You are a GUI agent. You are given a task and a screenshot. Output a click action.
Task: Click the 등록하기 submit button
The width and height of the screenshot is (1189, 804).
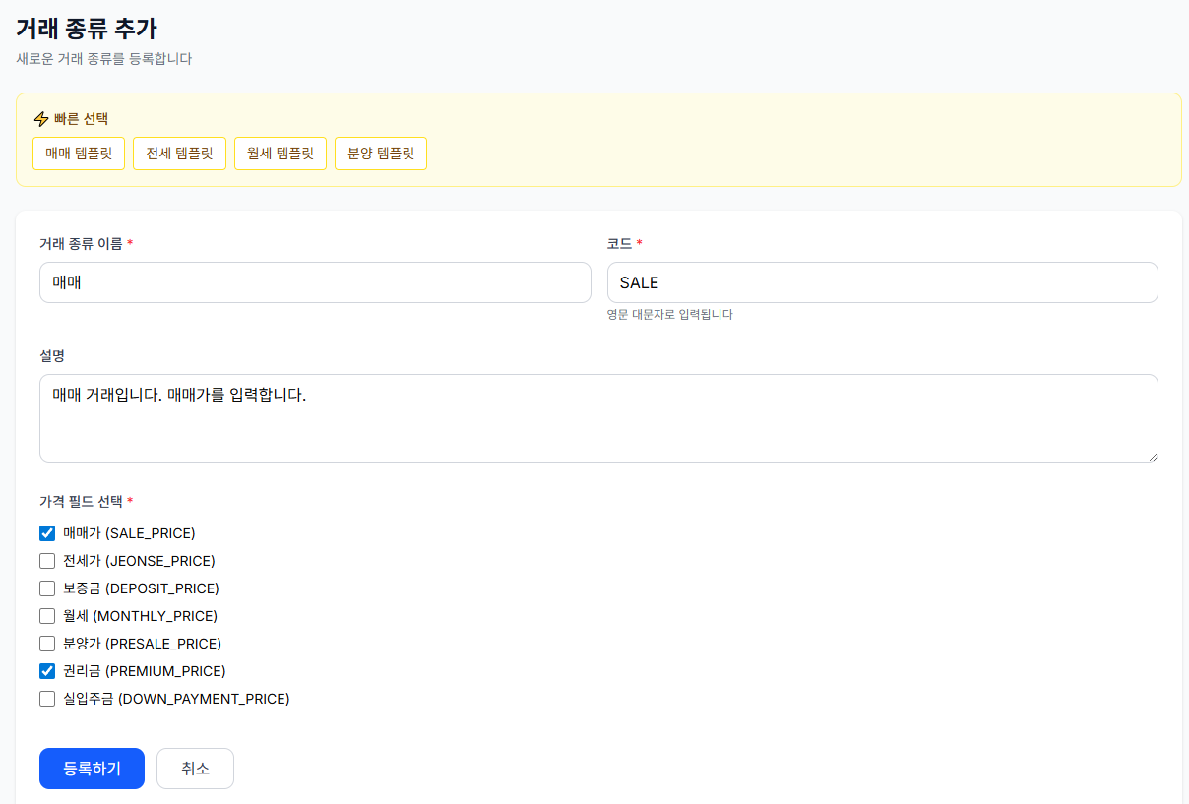coord(92,769)
